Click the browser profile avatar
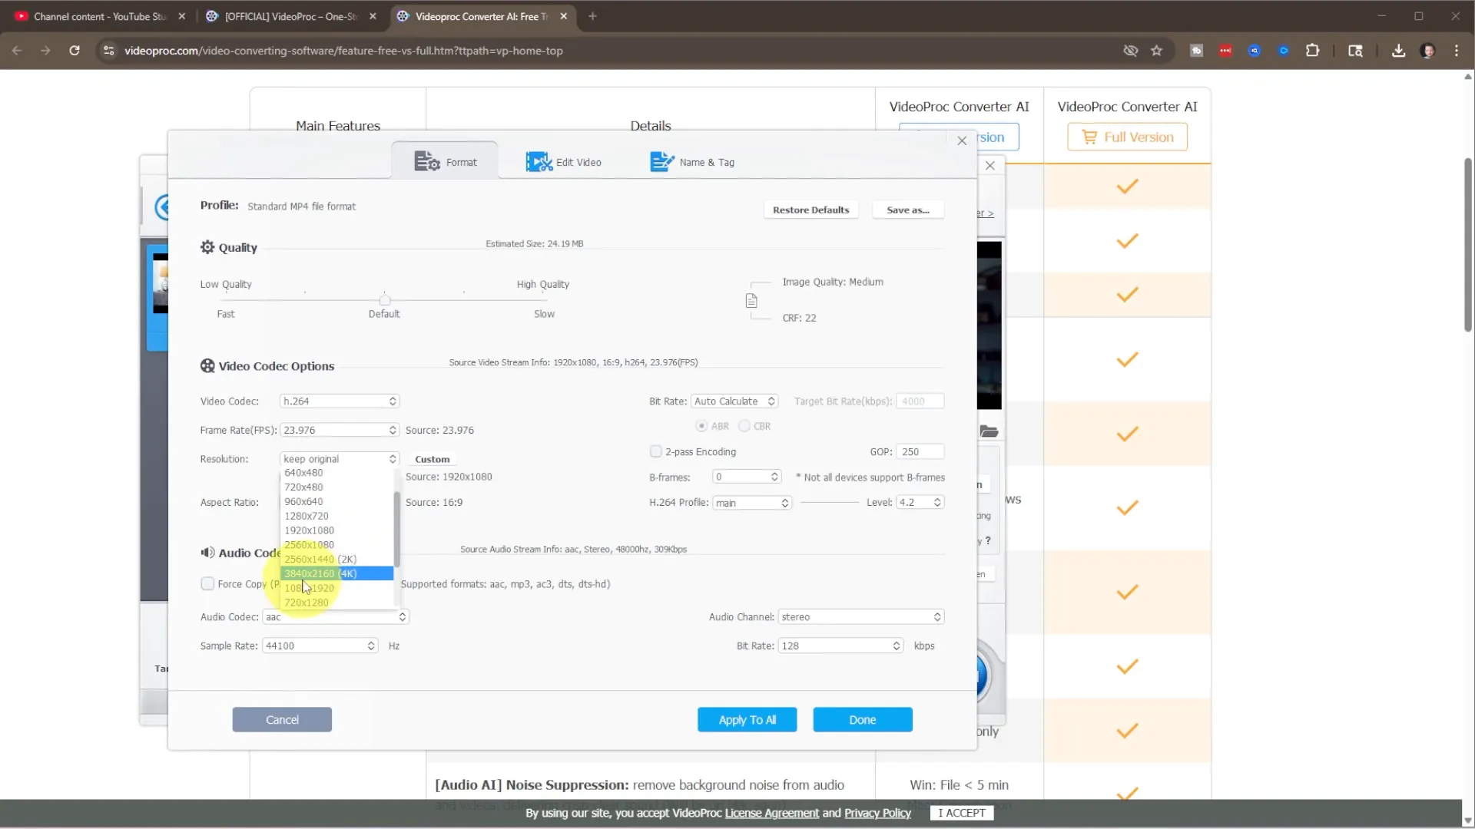 click(1427, 51)
